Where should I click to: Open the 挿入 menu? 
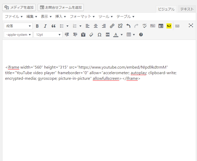click(x=61, y=17)
